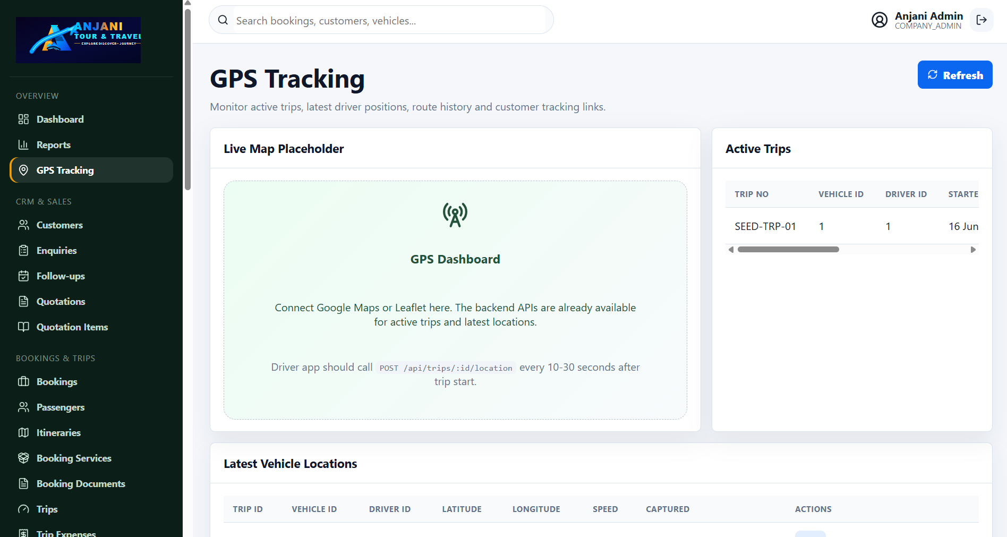The width and height of the screenshot is (1007, 537).
Task: Click the CAPTURED column header
Action: coord(668,509)
